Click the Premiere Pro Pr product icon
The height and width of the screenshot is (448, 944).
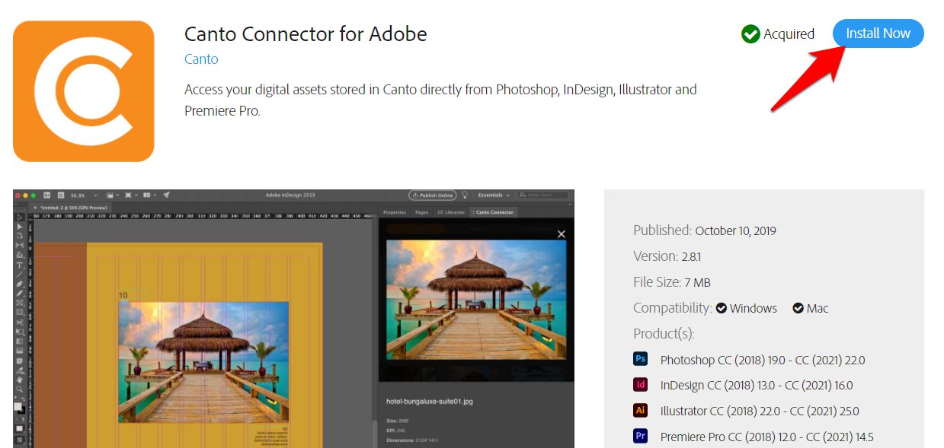tap(640, 436)
